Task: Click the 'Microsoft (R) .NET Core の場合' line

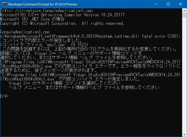Action: coord(32,19)
